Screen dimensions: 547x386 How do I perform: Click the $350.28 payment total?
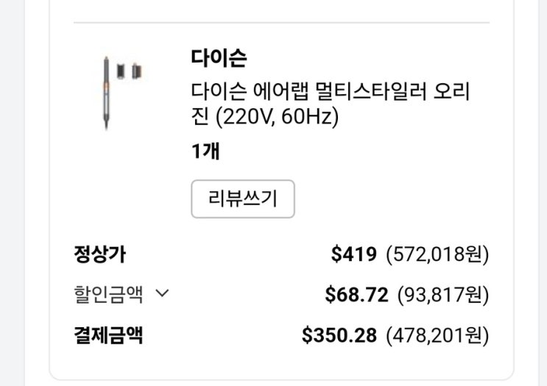(339, 335)
